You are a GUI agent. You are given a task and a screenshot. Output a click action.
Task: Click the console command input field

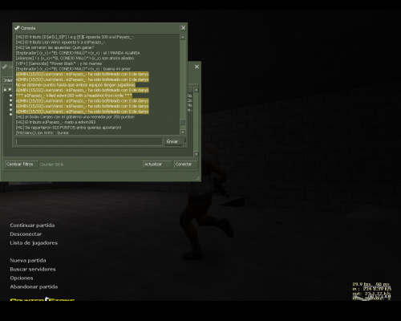click(89, 141)
